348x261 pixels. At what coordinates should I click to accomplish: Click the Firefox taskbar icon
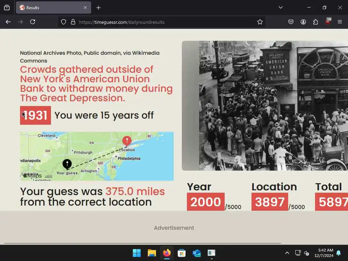167,253
